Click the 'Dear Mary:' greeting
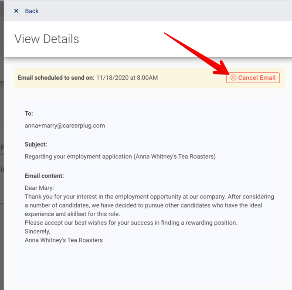Viewport: 292px width, 290px height. coord(39,188)
